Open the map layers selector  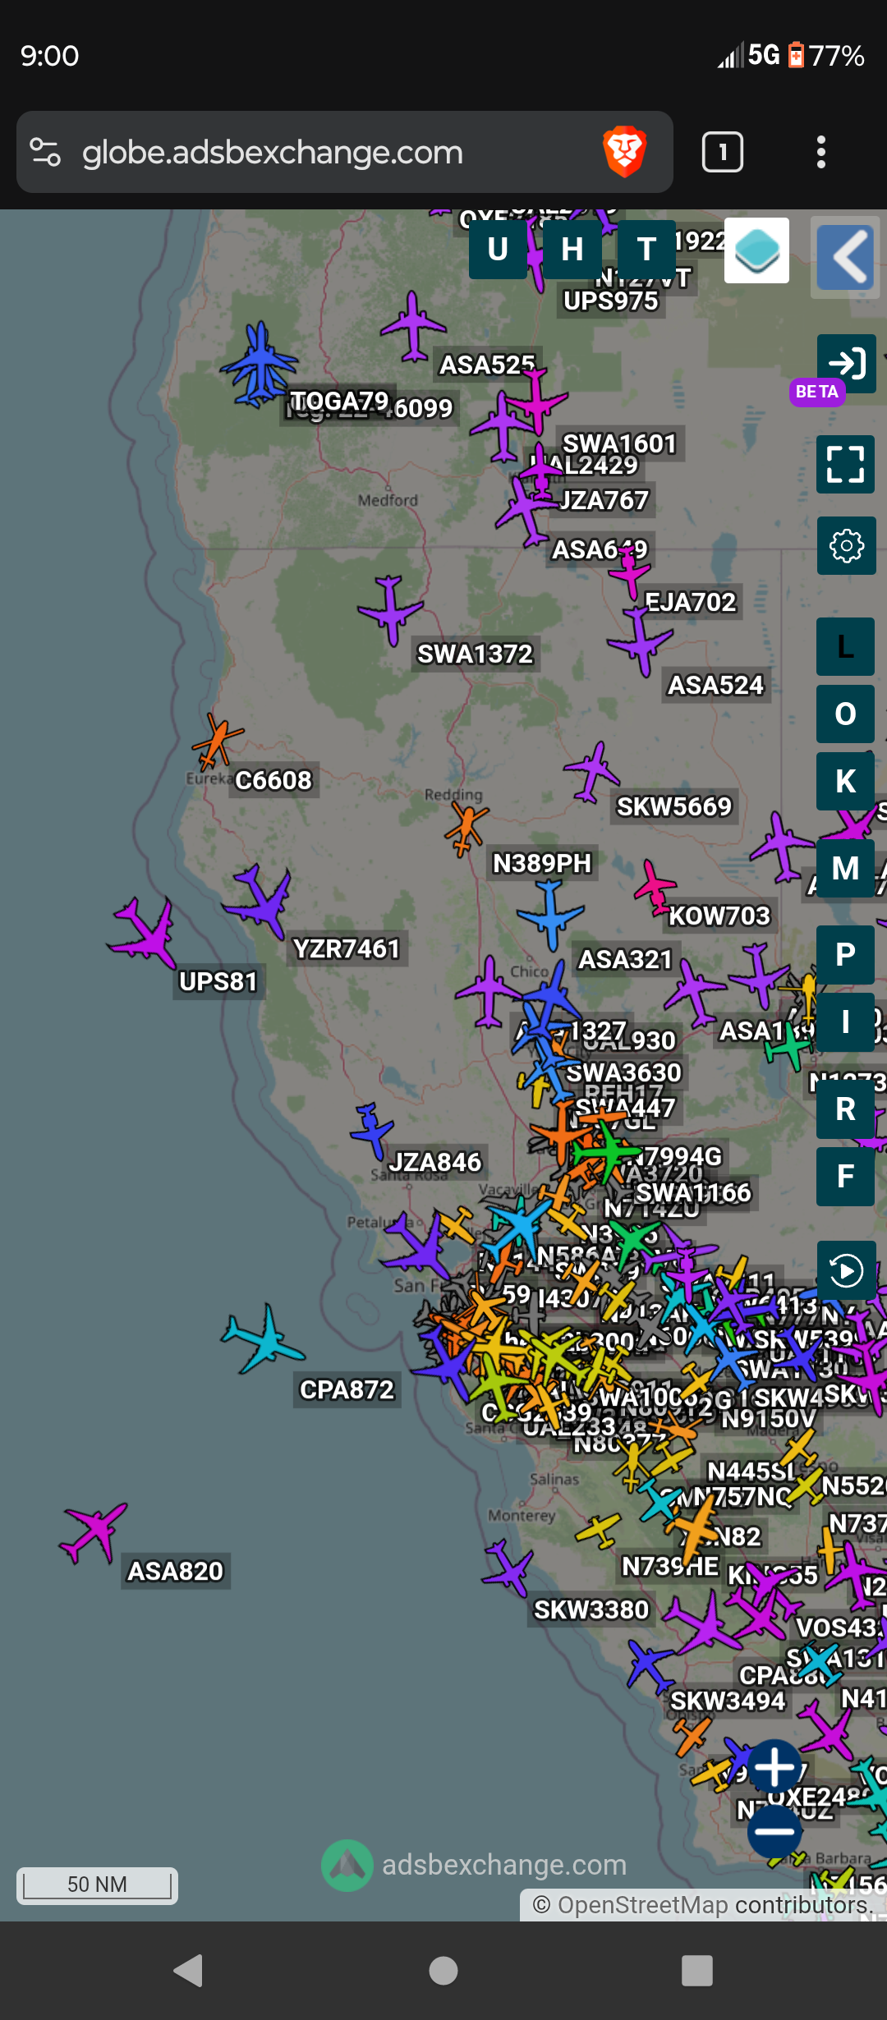pos(756,250)
